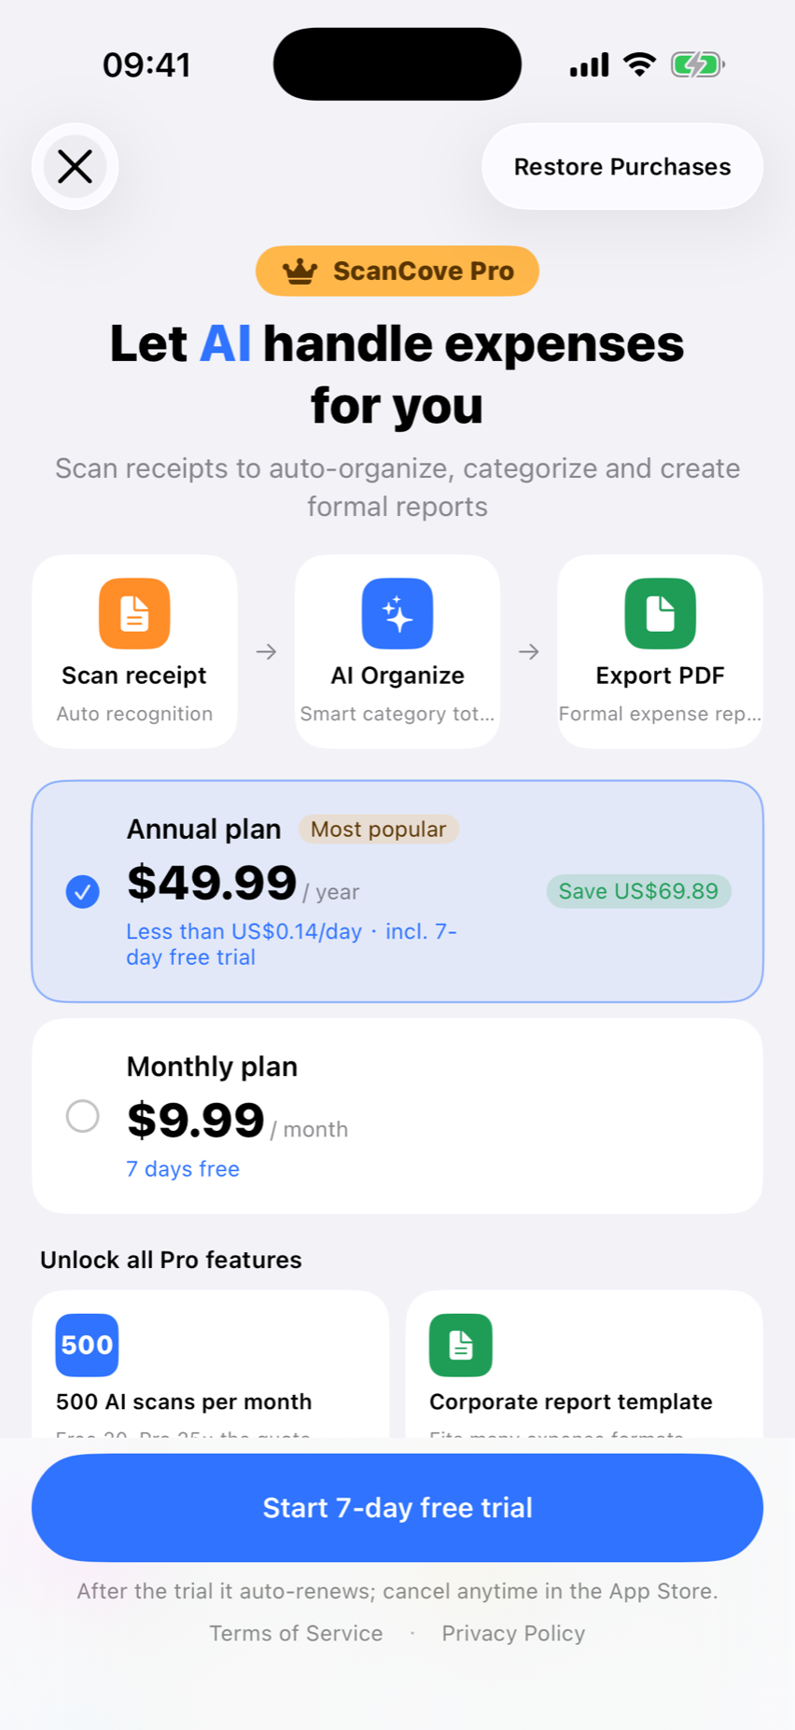795x1730 pixels.
Task: Select the Annual plan radio button
Action: 83,892
